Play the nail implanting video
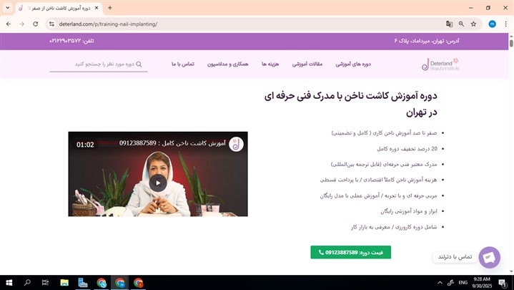This screenshot has width=514, height=290. click(x=158, y=183)
